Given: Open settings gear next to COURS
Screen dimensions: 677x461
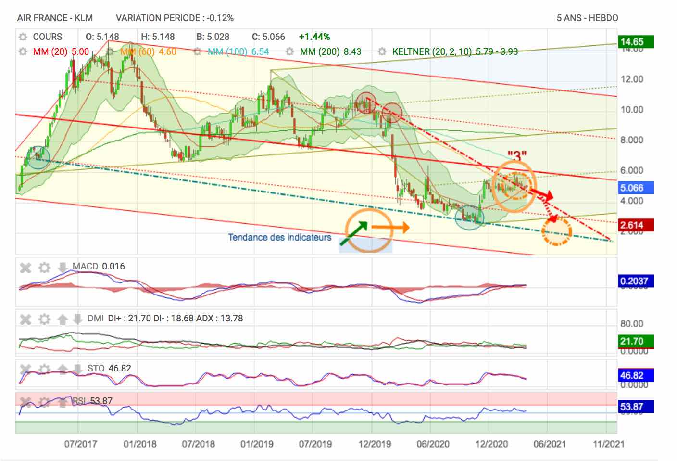Looking at the screenshot, I should click(x=23, y=37).
